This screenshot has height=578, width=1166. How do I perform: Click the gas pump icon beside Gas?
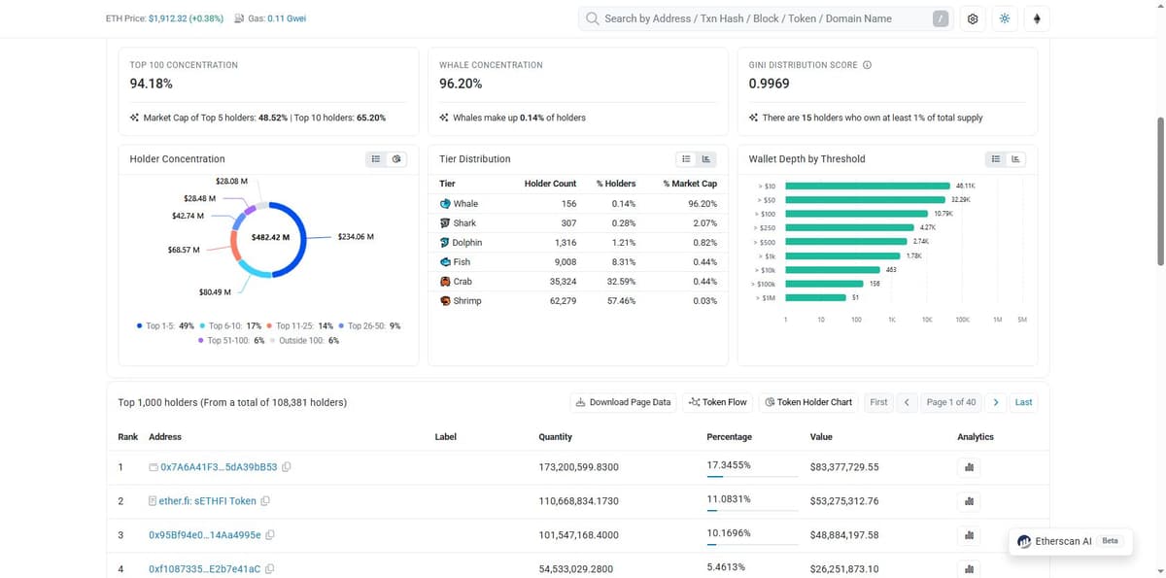pos(240,18)
